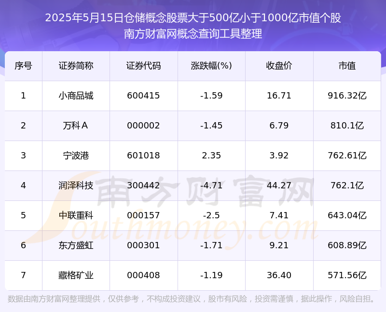386x312 pixels.
Task: Click closing price 3.92
Action: pos(279,156)
